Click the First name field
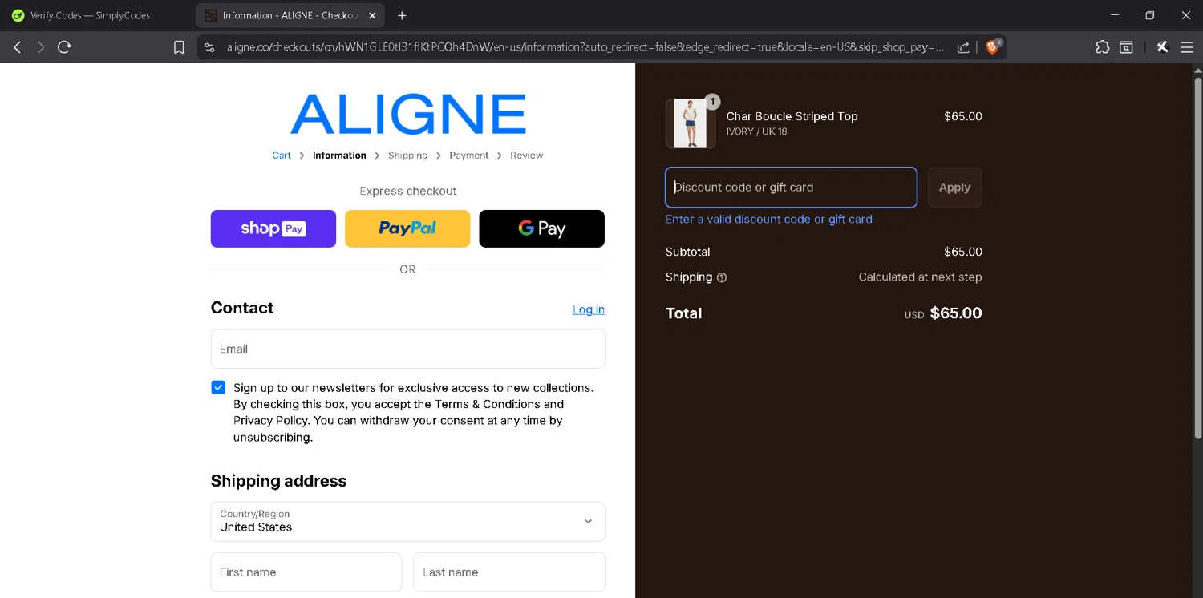 (x=306, y=572)
